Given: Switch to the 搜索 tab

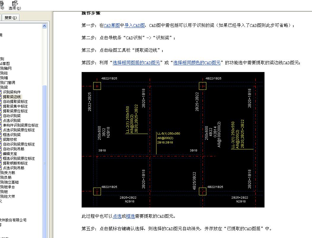Looking at the screenshot, I should 10,18.
